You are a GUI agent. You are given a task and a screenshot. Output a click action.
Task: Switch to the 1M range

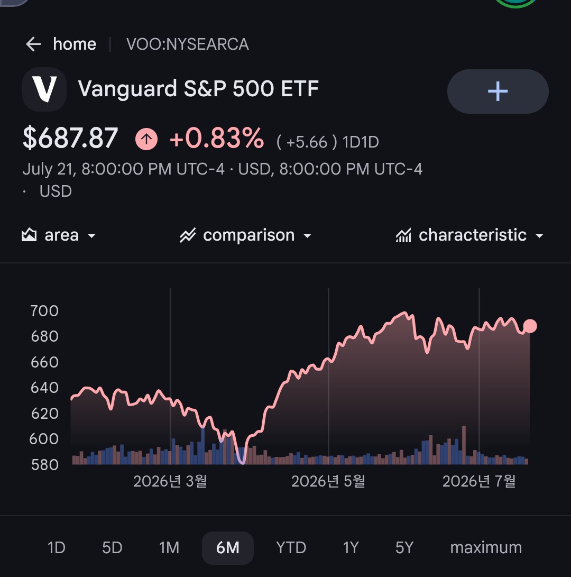(169, 548)
